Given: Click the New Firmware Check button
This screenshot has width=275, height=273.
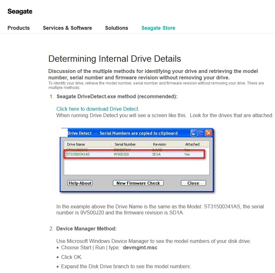Looking at the screenshot, I should tap(138, 183).
